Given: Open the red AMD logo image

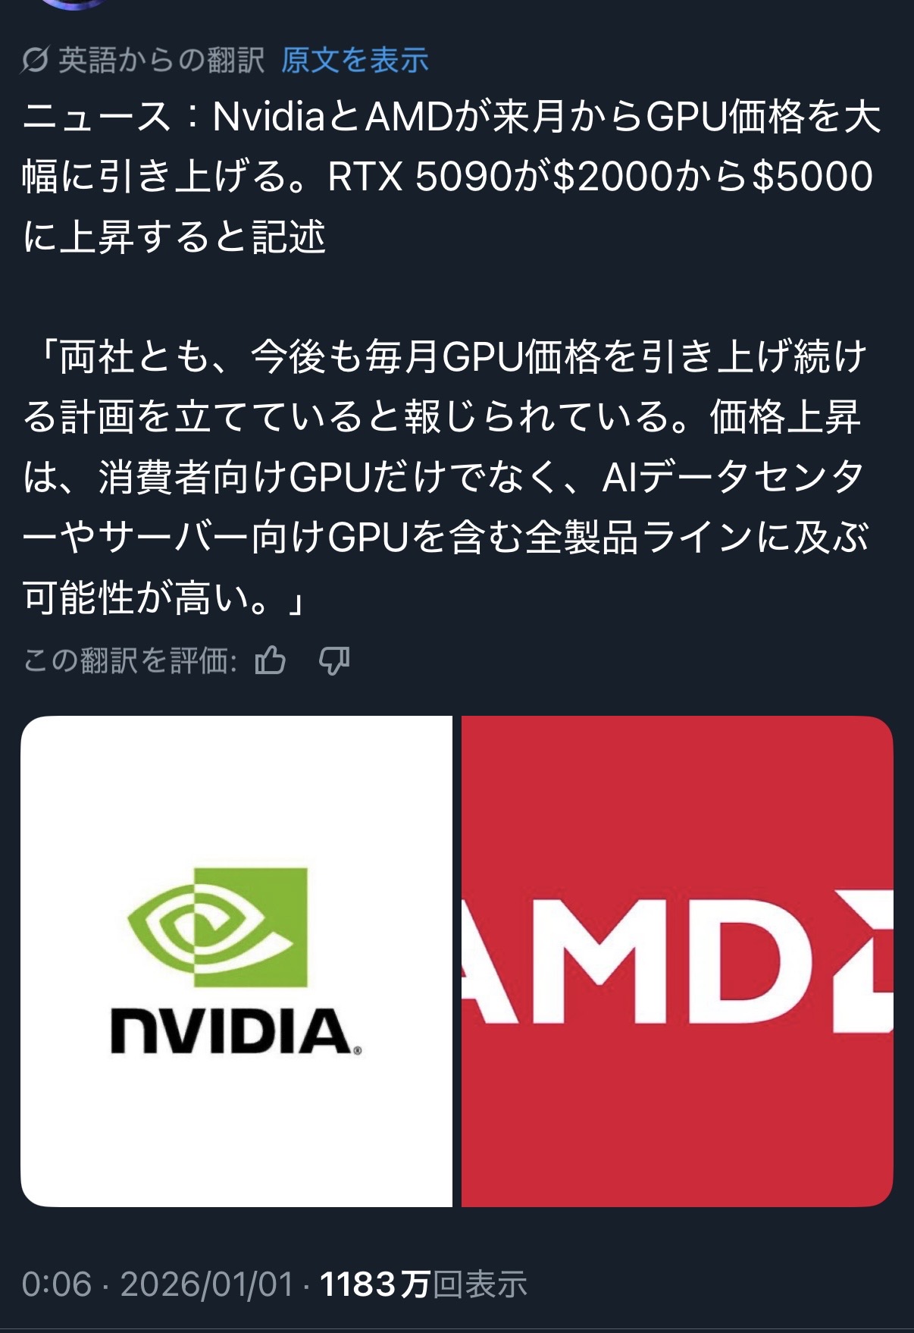Looking at the screenshot, I should [678, 961].
